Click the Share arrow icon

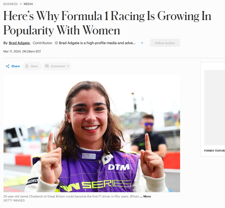click(x=8, y=66)
